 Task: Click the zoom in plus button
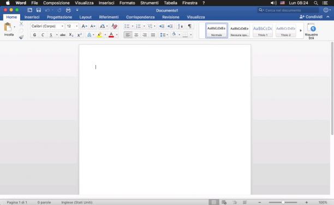(307, 202)
